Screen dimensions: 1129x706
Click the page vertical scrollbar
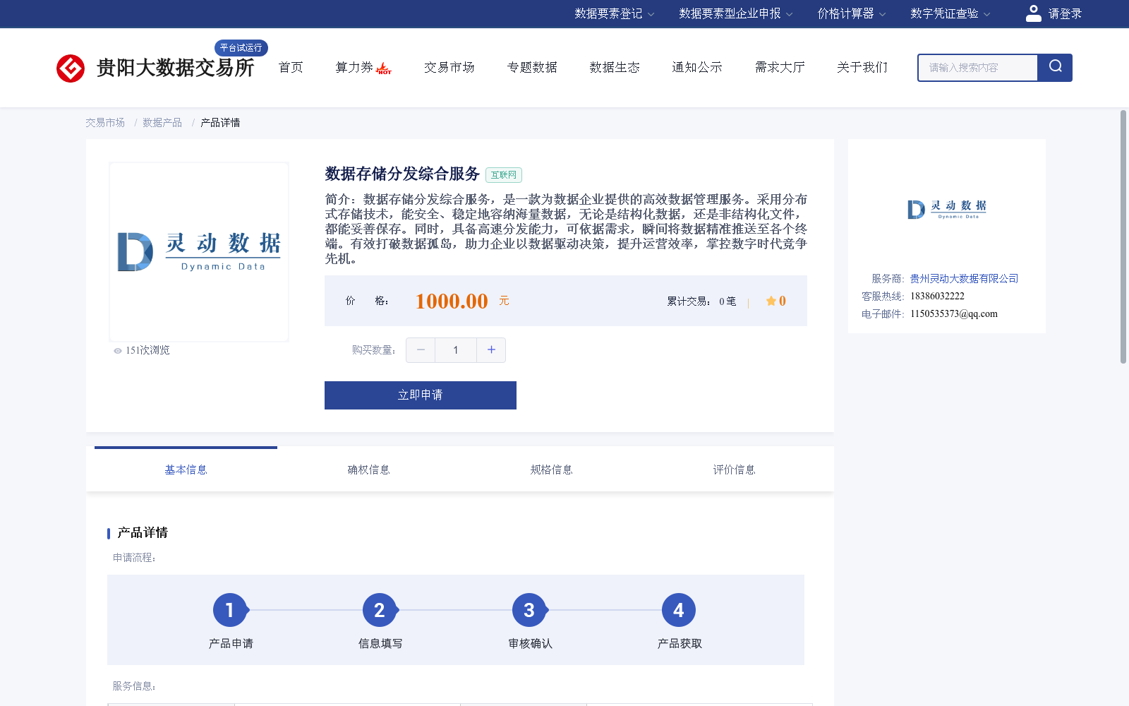(x=1123, y=237)
